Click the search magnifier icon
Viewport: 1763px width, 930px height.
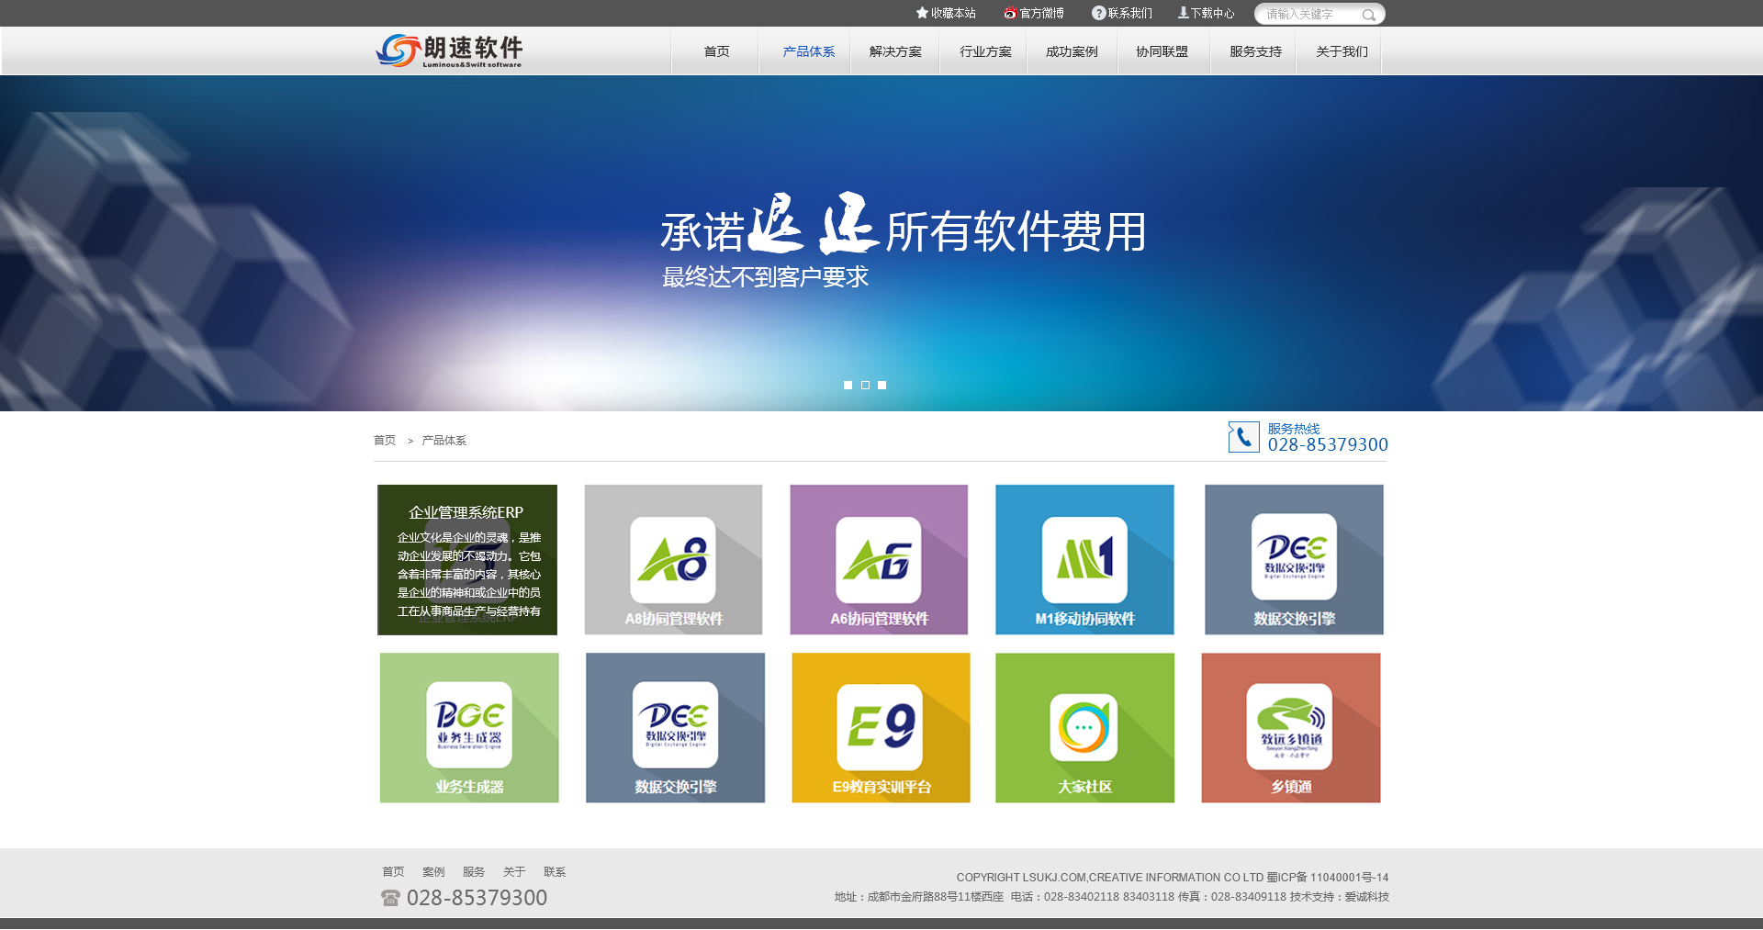[1368, 15]
